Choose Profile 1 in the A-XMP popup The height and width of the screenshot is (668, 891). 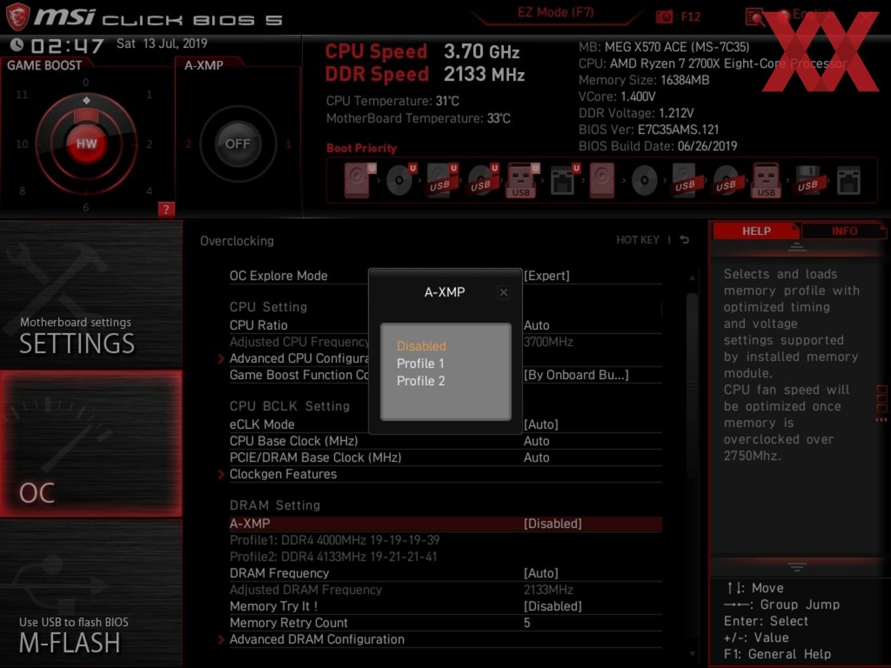pyautogui.click(x=421, y=363)
